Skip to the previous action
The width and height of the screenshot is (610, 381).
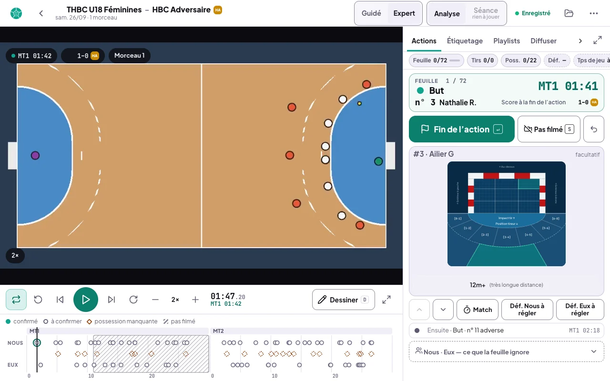tap(60, 300)
